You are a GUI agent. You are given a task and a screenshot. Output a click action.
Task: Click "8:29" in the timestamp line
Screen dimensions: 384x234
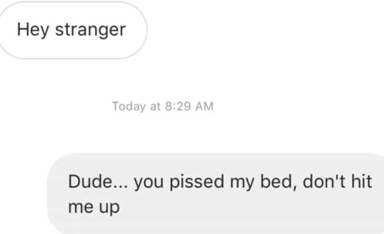178,106
